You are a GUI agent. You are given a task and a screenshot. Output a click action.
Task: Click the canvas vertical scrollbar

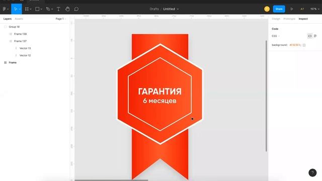pyautogui.click(x=266, y=96)
